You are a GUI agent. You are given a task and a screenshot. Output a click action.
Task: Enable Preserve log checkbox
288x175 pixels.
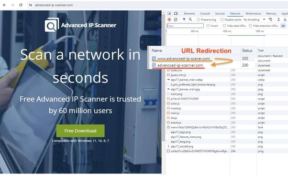point(199,20)
